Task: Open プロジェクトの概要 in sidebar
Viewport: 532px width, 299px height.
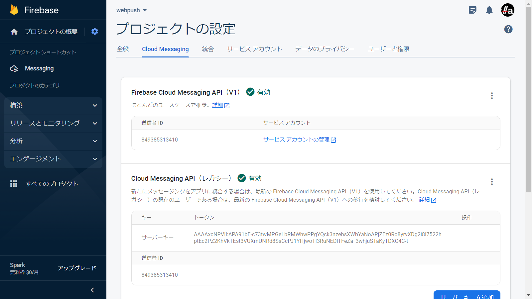Action: point(51,32)
